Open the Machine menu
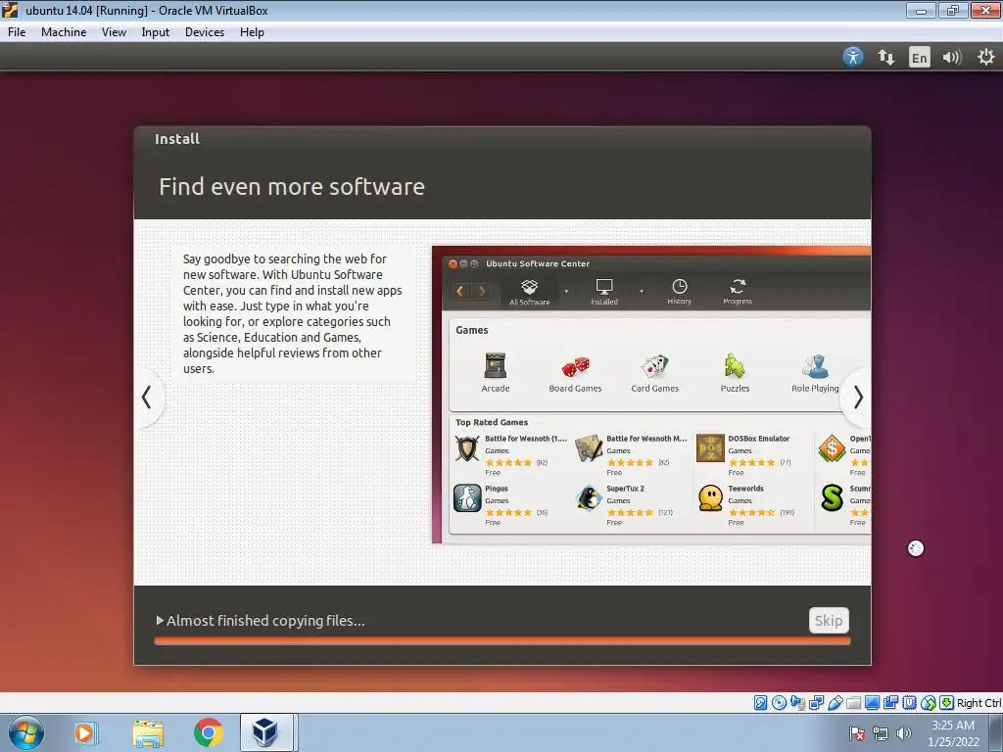Screen dimensions: 1003x752 (64, 32)
